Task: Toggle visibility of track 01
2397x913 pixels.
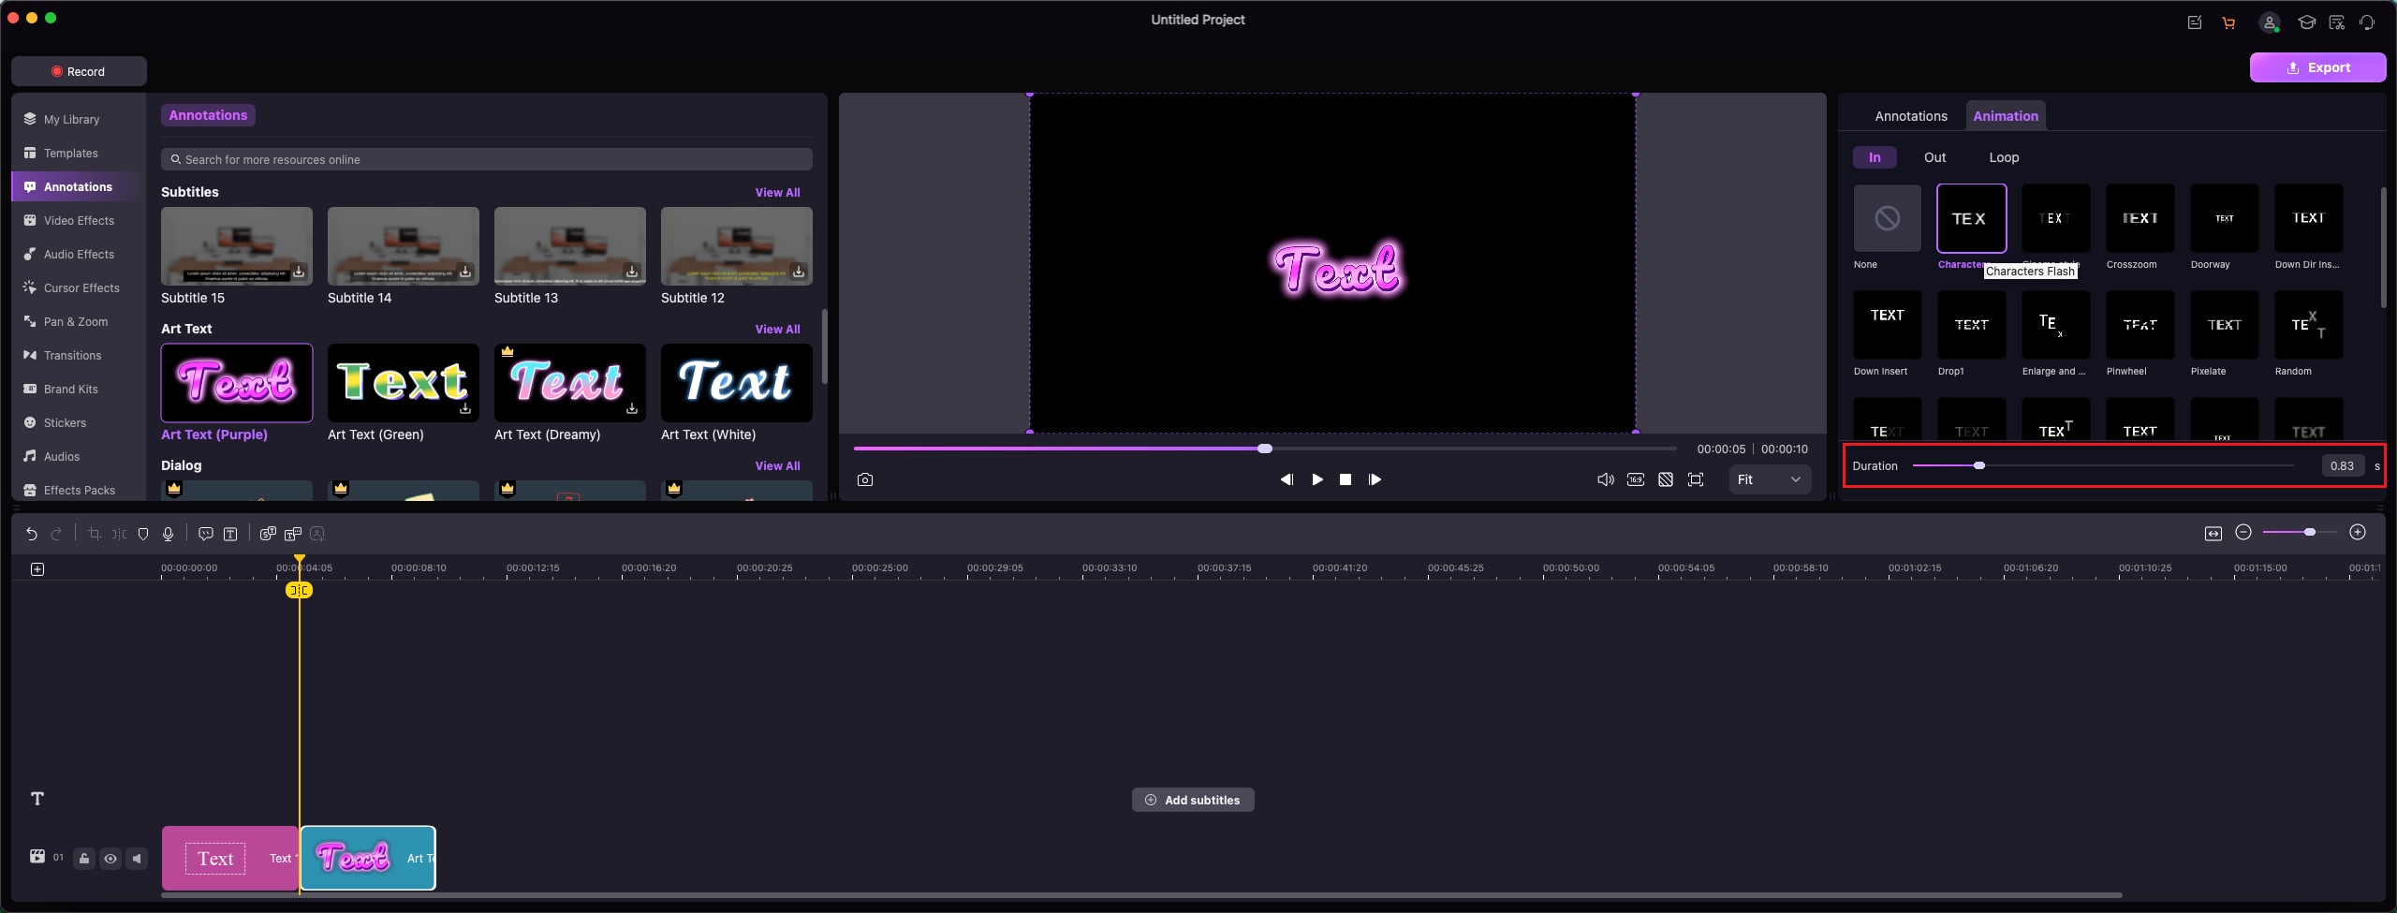Action: coord(110,858)
